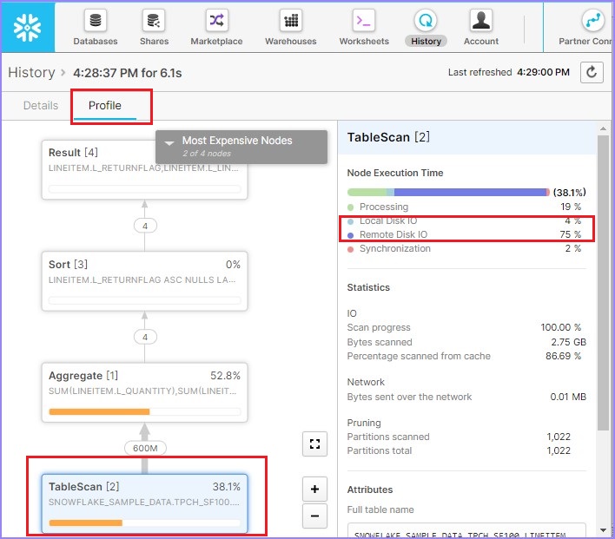The width and height of the screenshot is (615, 539).
Task: Select the Sort [3] node
Action: pyautogui.click(x=144, y=281)
